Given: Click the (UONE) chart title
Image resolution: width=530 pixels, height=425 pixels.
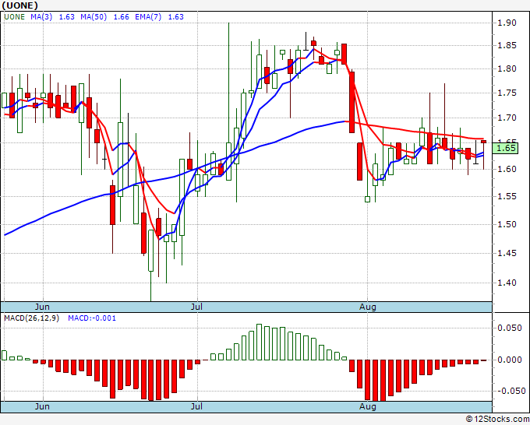Looking at the screenshot, I should (19, 5).
